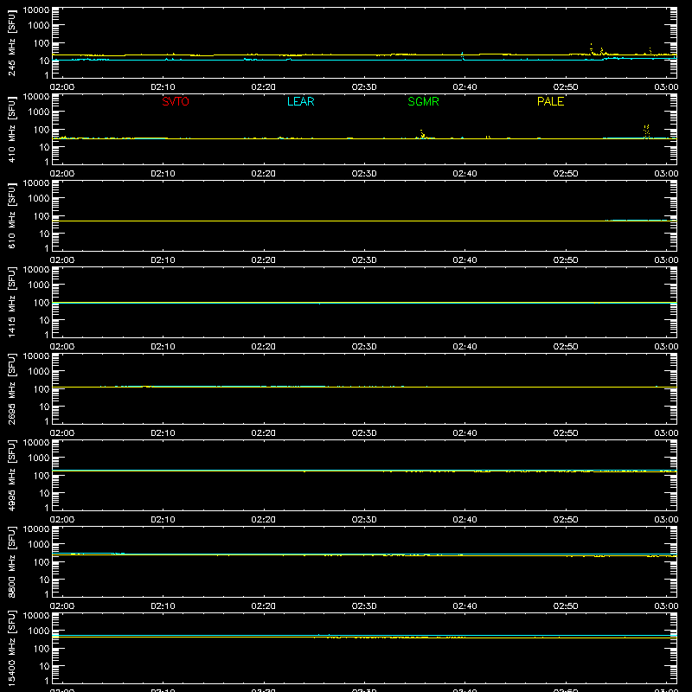Image resolution: width=692 pixels, height=692 pixels.
Task: Select the 245 MHz [SFU] axis title
Action: [x=11, y=42]
